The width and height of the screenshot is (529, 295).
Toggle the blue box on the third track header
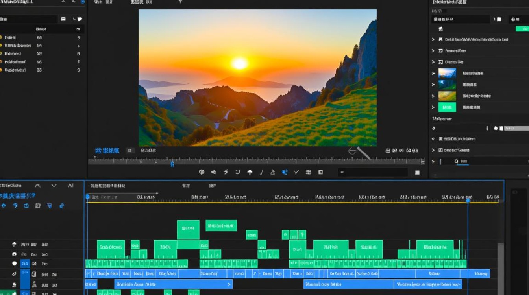25,264
